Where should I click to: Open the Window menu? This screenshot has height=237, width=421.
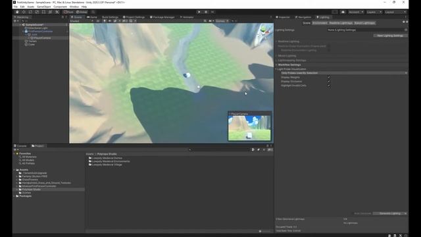74,7
